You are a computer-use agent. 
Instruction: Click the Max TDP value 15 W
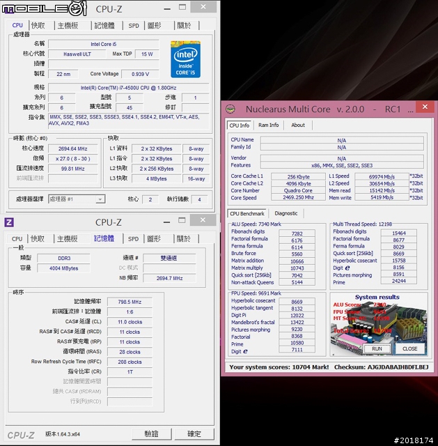click(x=147, y=54)
